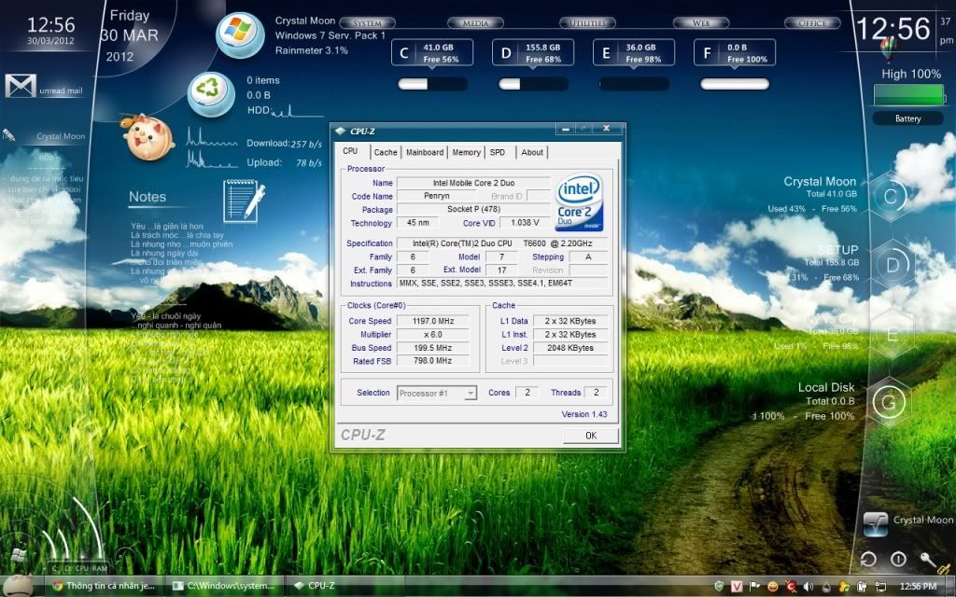Screen dimensions: 956x597
Task: Expand the Media launcher menu
Action: click(475, 23)
